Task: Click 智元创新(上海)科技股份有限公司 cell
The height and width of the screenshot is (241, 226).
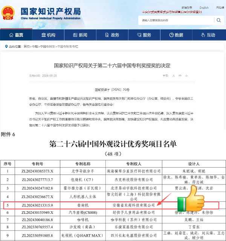Action: coord(134,197)
